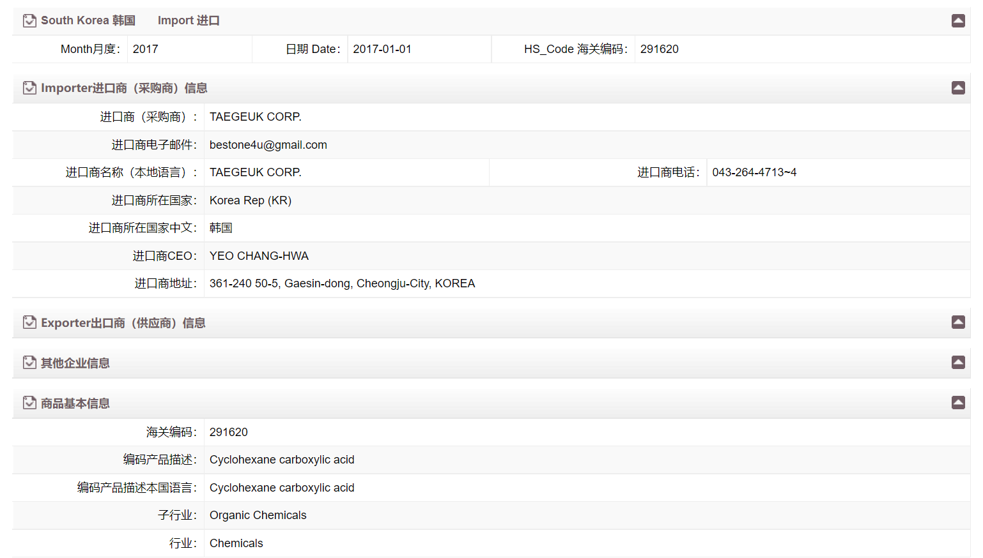Screen dimensions: 983x558
Task: Click the HS_Code 海关编码 field label
Action: tap(576, 49)
